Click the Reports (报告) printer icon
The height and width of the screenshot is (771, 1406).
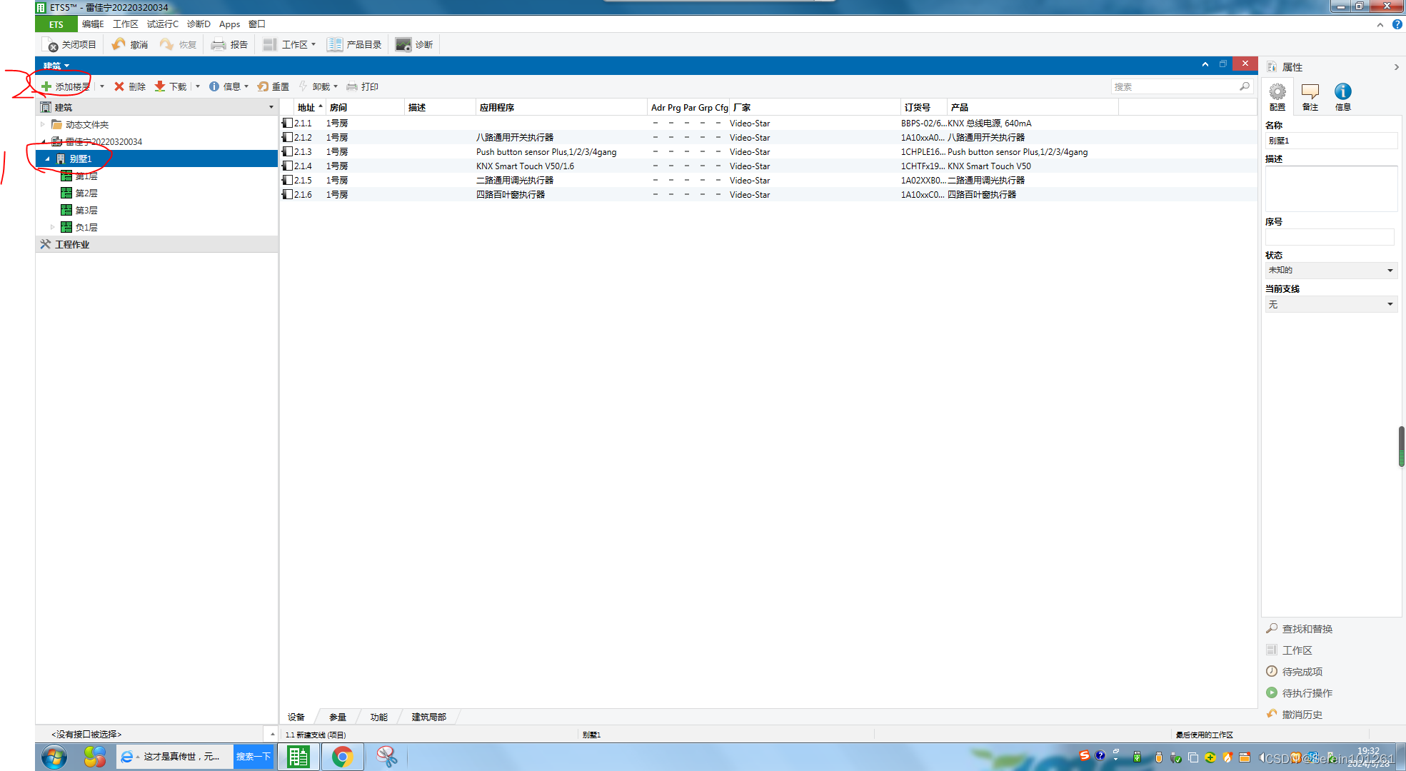pyautogui.click(x=219, y=44)
